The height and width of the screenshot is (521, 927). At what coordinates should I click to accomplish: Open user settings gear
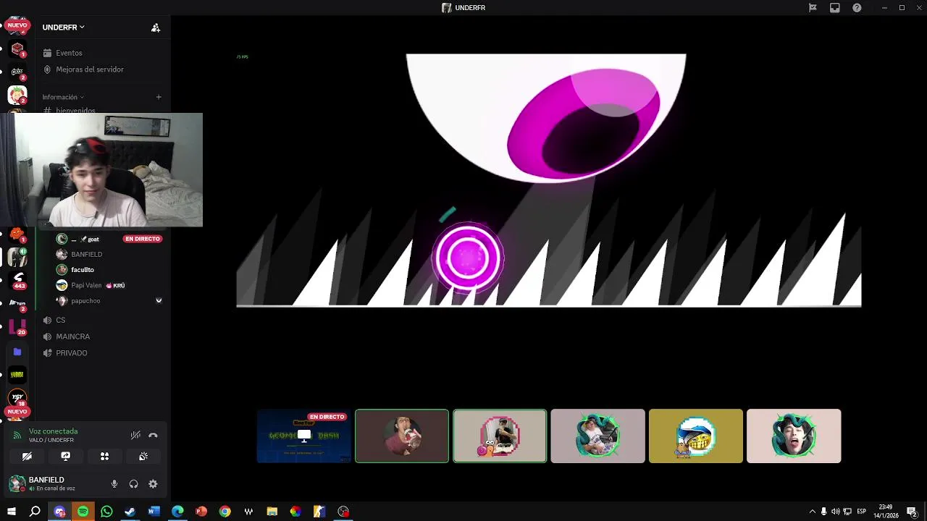(x=153, y=484)
